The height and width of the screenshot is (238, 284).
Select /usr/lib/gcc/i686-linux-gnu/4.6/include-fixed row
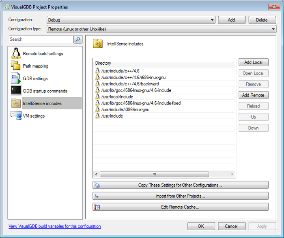164,103
